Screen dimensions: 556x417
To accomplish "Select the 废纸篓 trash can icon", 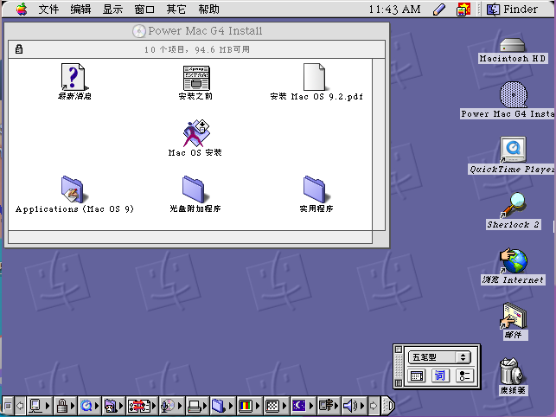I will (x=511, y=371).
